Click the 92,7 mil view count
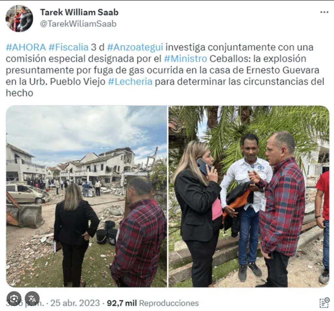The image size is (334, 311). [x=122, y=303]
